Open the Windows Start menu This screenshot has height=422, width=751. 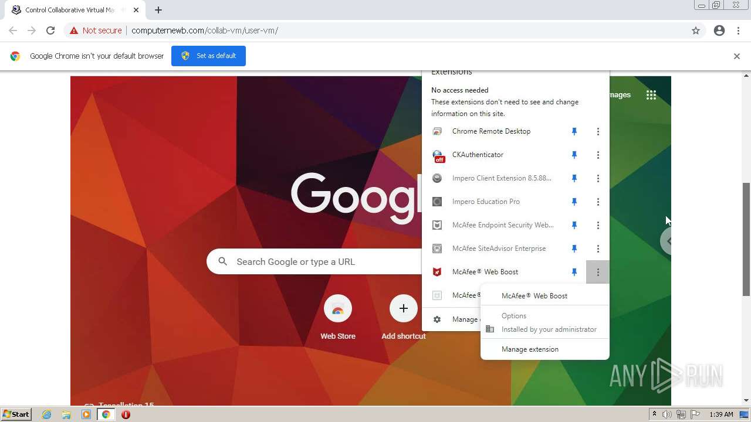coord(16,414)
